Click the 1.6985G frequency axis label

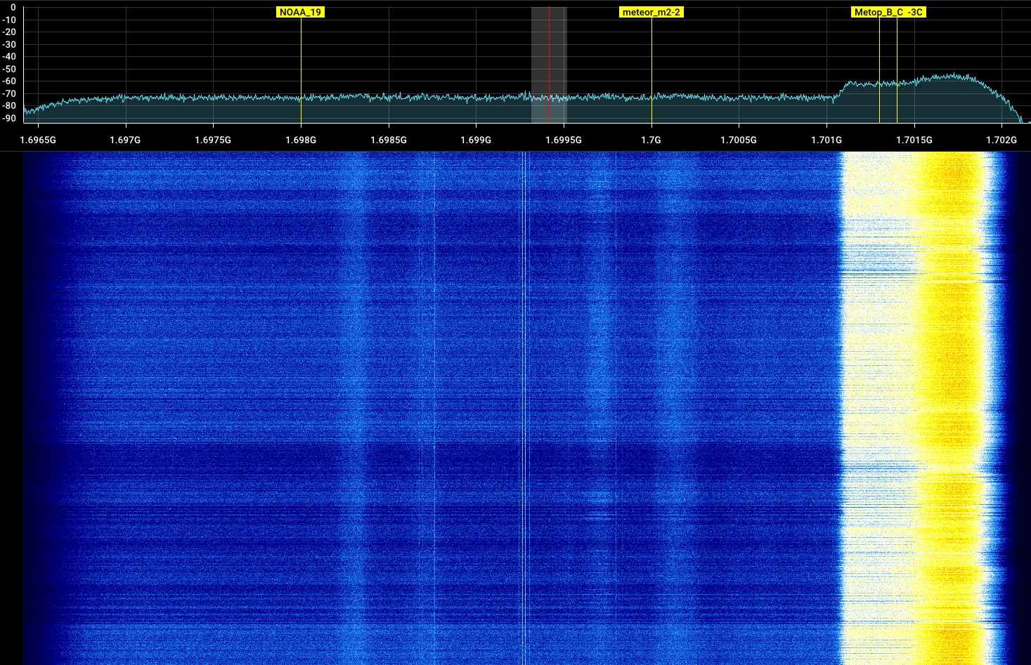click(x=389, y=140)
